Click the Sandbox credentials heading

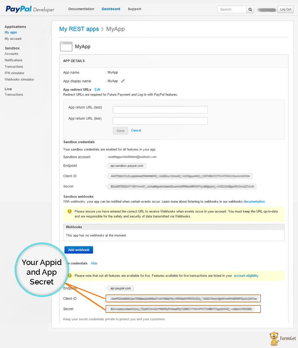tap(79, 142)
